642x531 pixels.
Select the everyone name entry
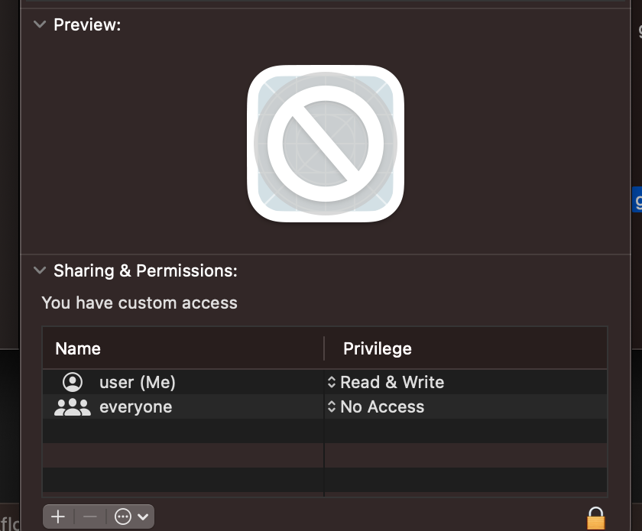[x=135, y=406]
